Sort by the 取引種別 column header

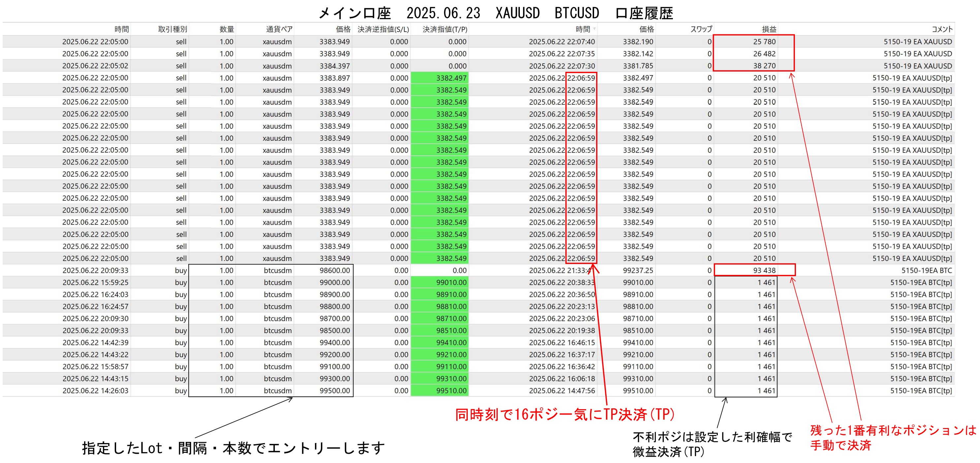tap(172, 29)
